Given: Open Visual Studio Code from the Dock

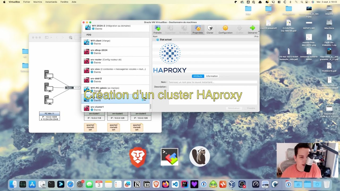Looking at the screenshot, I should tap(175, 184).
